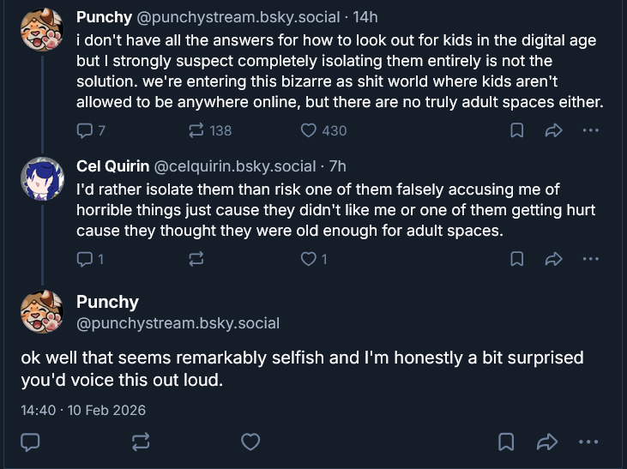The width and height of the screenshot is (627, 469).
Task: Repost Punchy's post with 138 reposts
Action: point(196,130)
